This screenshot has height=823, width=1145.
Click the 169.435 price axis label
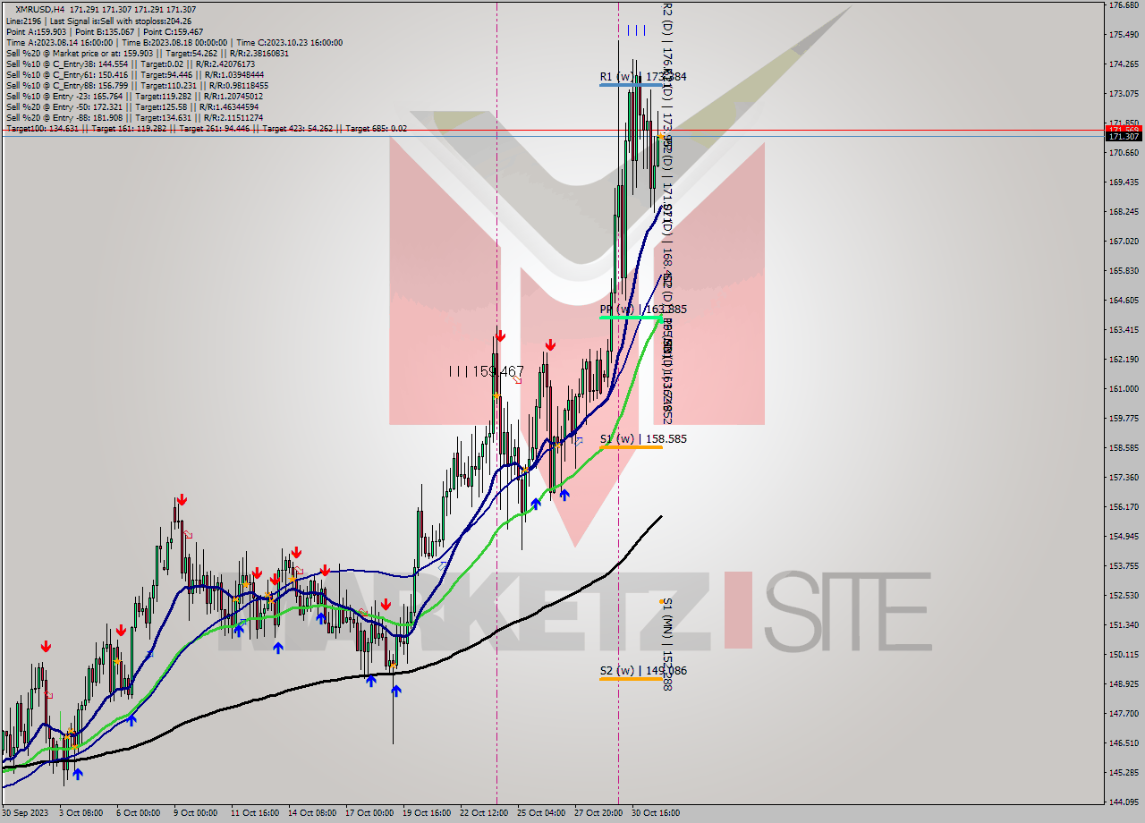1123,182
